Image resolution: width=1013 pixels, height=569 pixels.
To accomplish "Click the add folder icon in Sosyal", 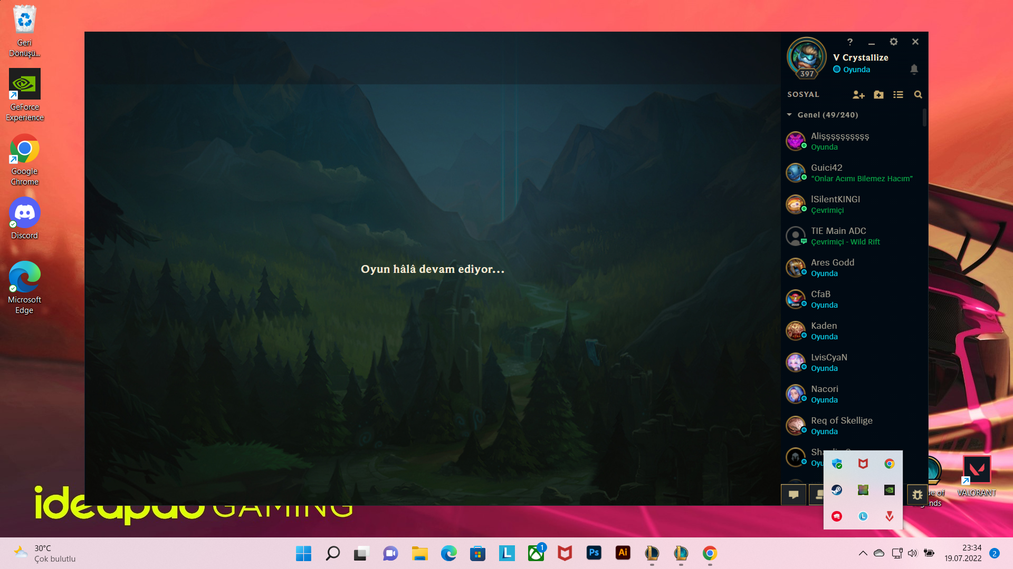I will coord(878,95).
